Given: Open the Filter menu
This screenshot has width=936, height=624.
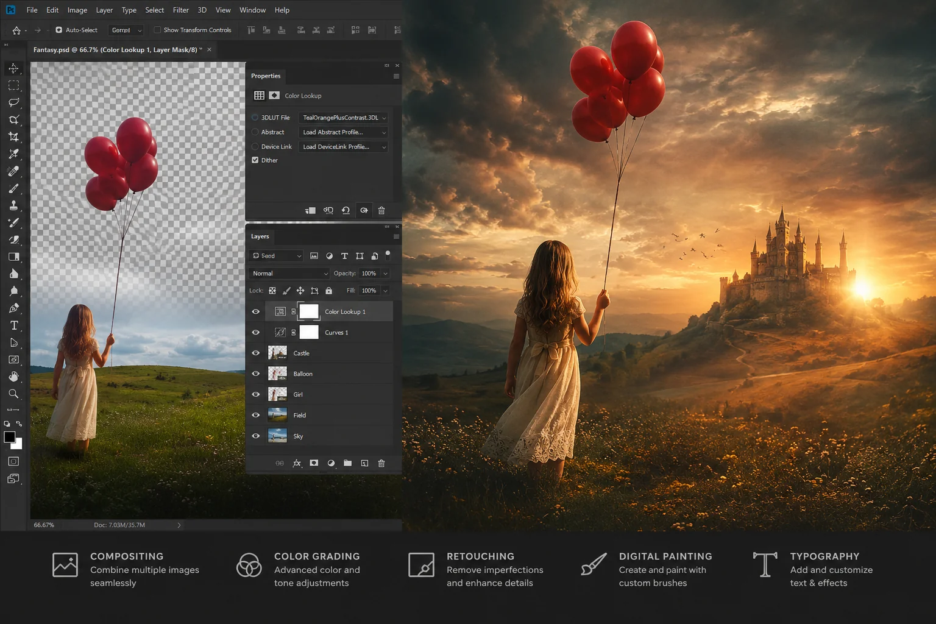Looking at the screenshot, I should pos(180,10).
